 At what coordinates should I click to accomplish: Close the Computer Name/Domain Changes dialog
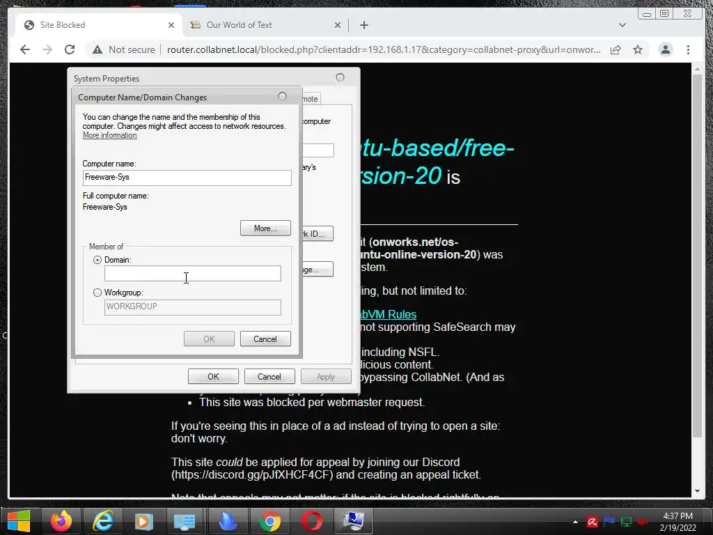(283, 96)
